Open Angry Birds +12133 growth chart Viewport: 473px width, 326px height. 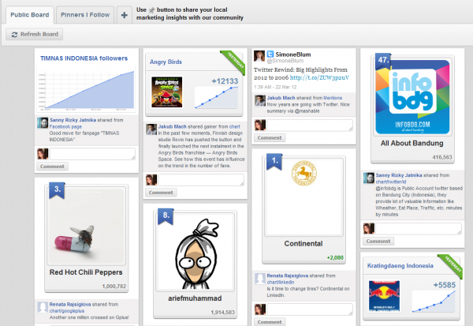[217, 97]
